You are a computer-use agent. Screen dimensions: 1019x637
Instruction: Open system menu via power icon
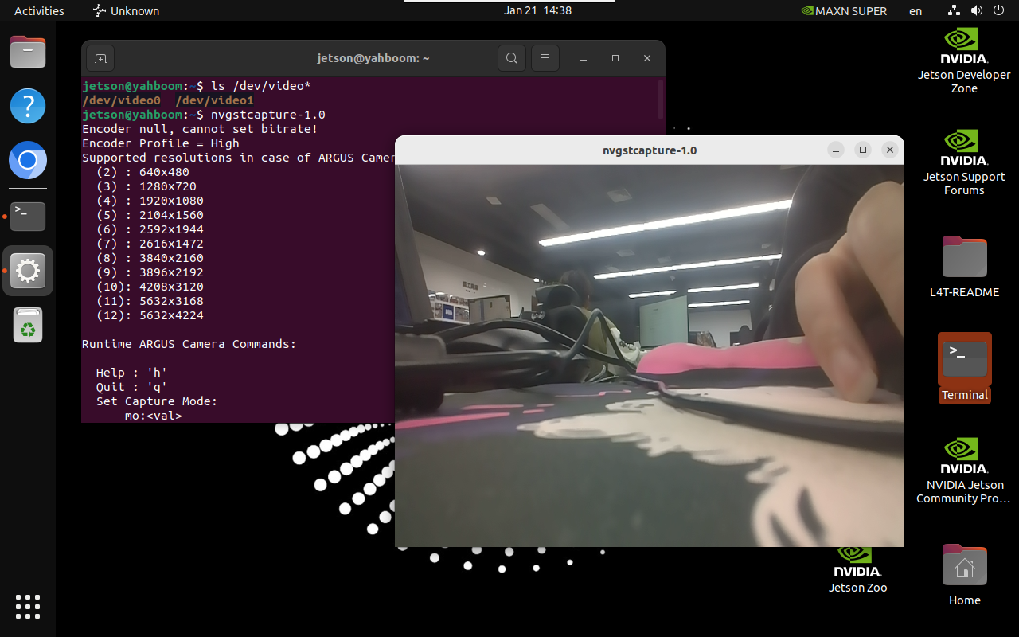[x=999, y=11]
